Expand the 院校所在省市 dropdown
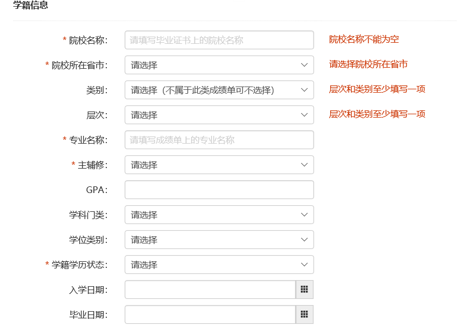This screenshot has width=457, height=330. (219, 65)
